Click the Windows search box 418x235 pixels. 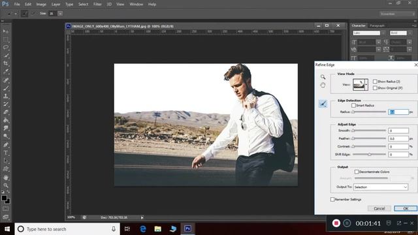coord(67,229)
